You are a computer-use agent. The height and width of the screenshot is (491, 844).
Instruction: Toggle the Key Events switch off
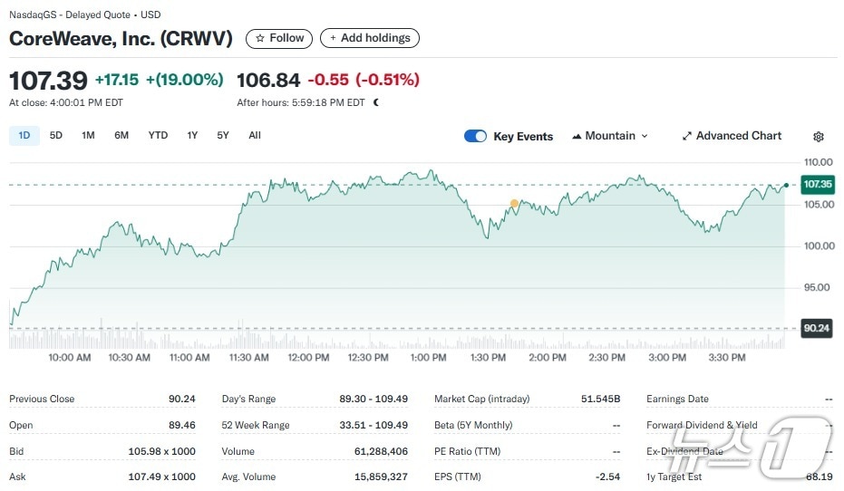[x=475, y=136]
